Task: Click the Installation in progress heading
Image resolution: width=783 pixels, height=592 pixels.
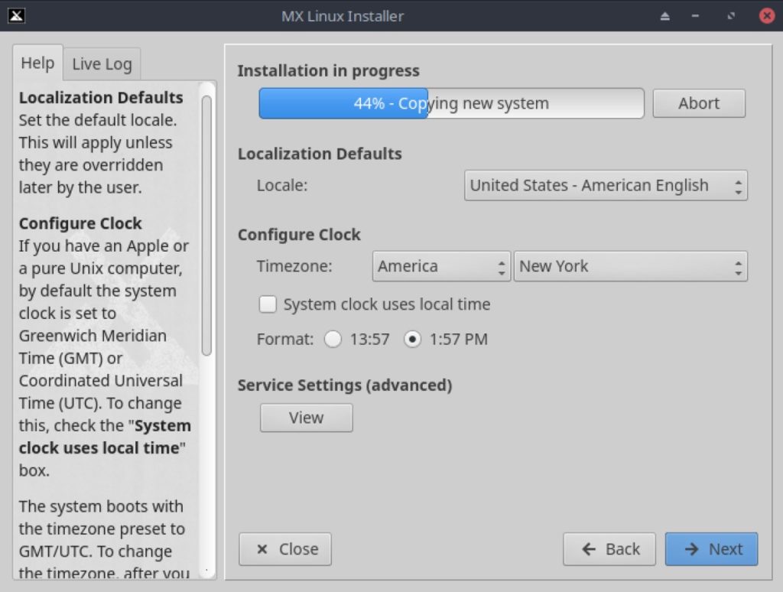Action: coord(329,71)
